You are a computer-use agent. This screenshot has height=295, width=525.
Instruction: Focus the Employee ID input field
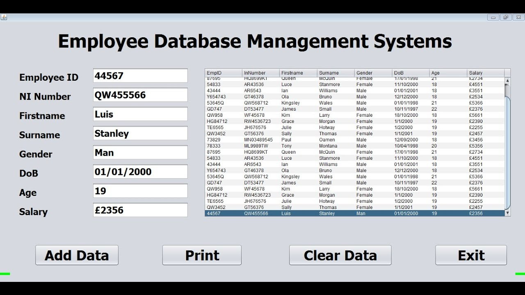140,76
